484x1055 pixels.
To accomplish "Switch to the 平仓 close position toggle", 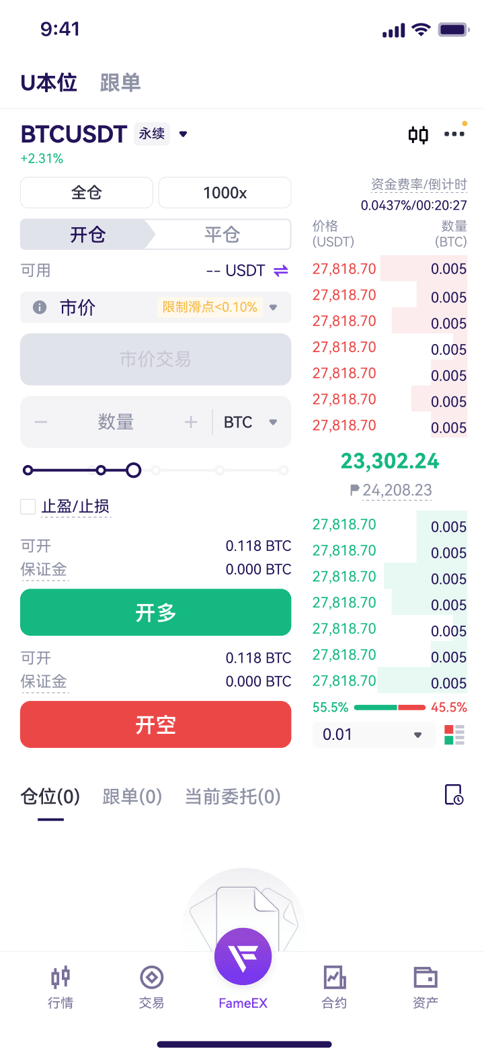I will click(222, 235).
